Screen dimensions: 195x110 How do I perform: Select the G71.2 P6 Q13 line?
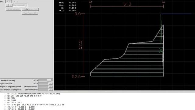(x=36, y=105)
